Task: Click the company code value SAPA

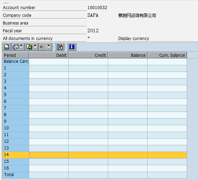Action: tap(93, 15)
